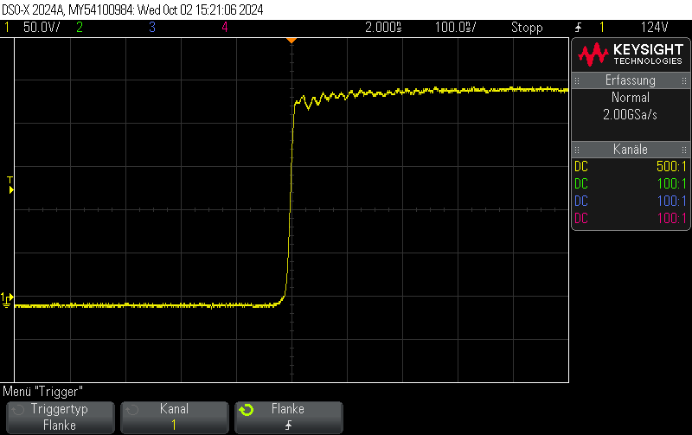
Task: Click the 2.00GSa/s sample rate value
Action: click(631, 115)
